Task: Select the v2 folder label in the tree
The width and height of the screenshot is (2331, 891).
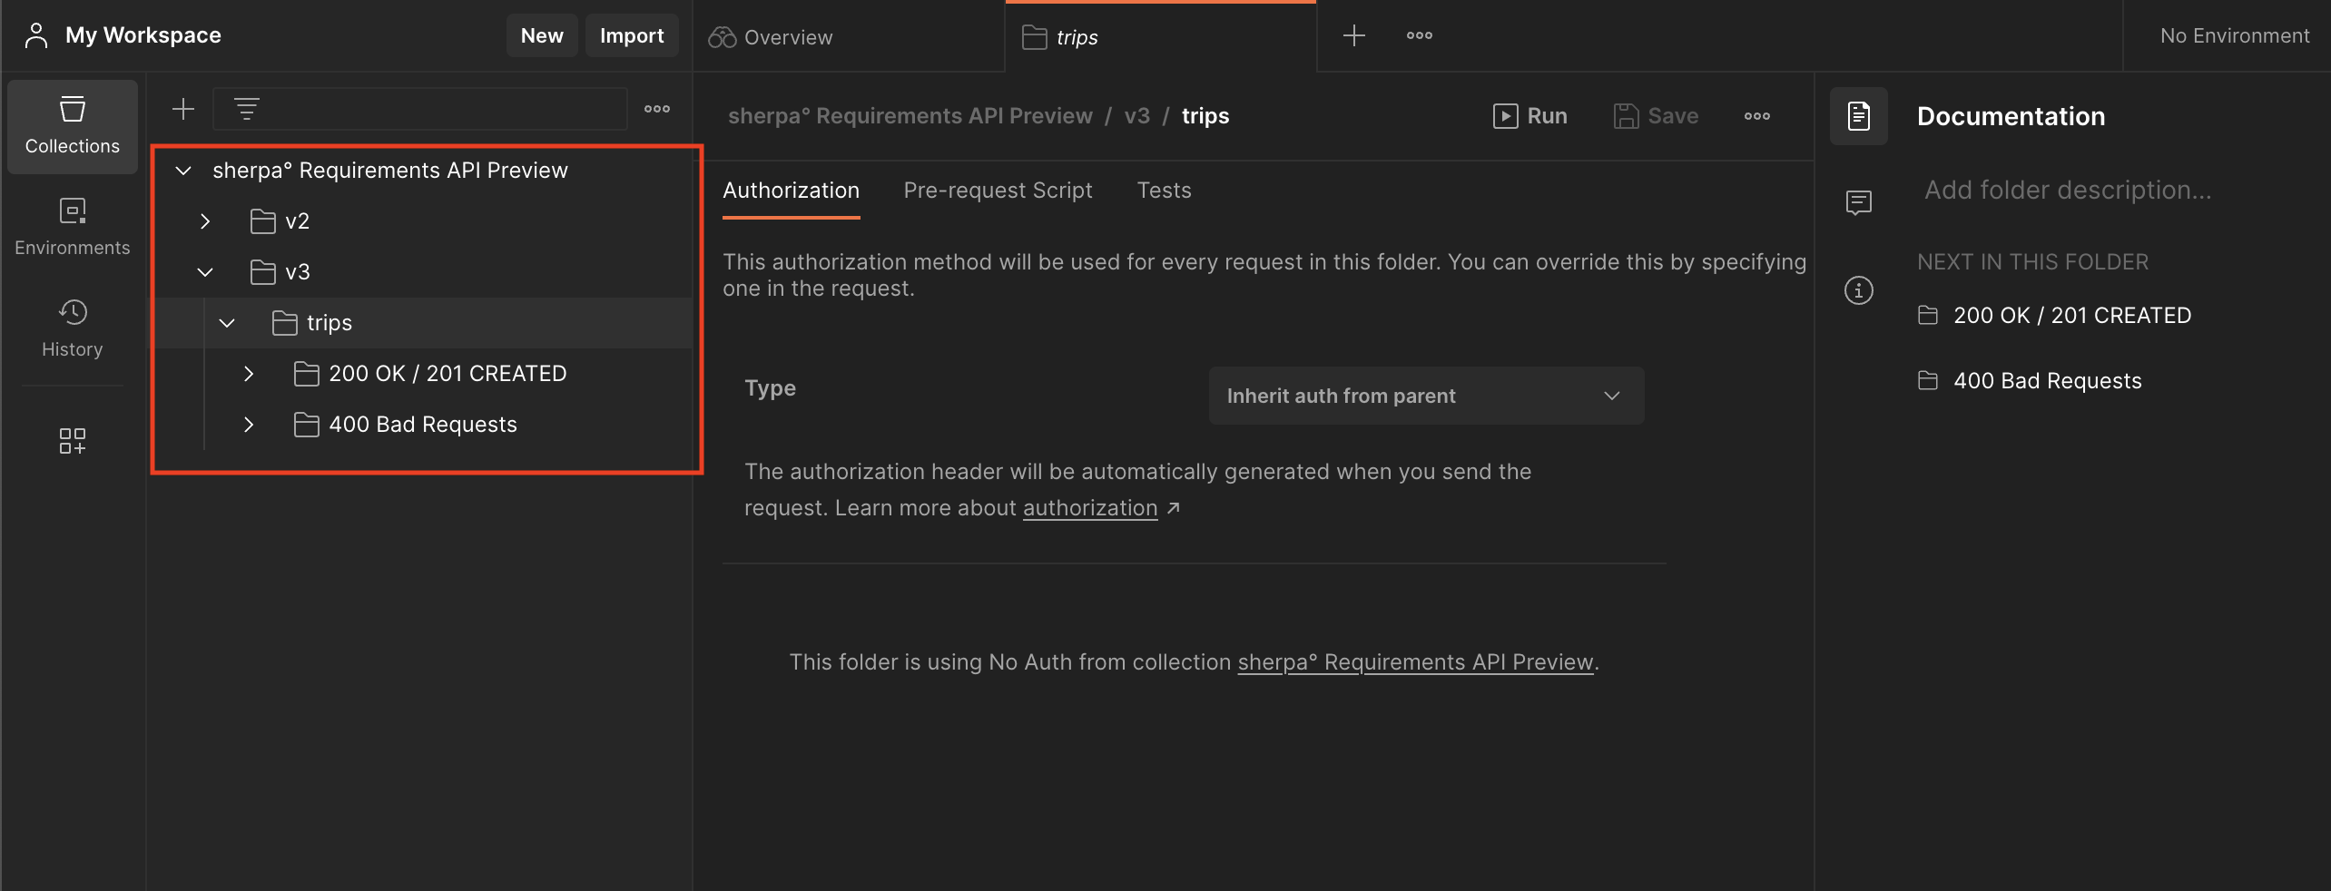Action: tap(297, 221)
